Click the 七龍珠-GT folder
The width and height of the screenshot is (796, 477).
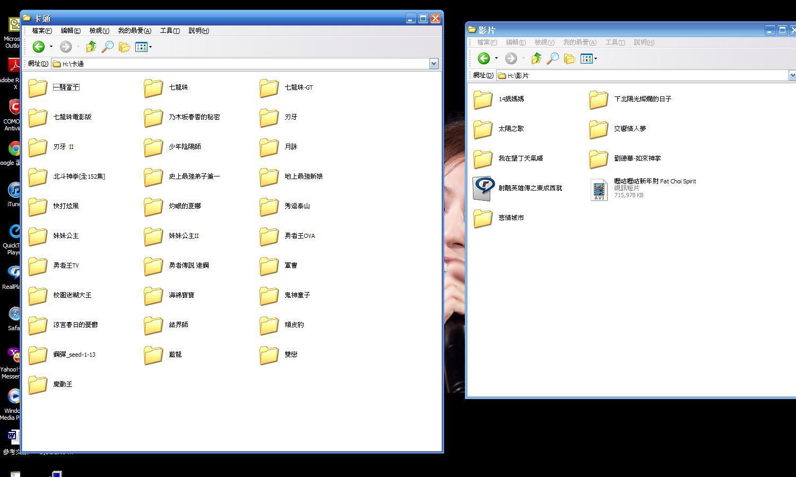pyautogui.click(x=269, y=87)
